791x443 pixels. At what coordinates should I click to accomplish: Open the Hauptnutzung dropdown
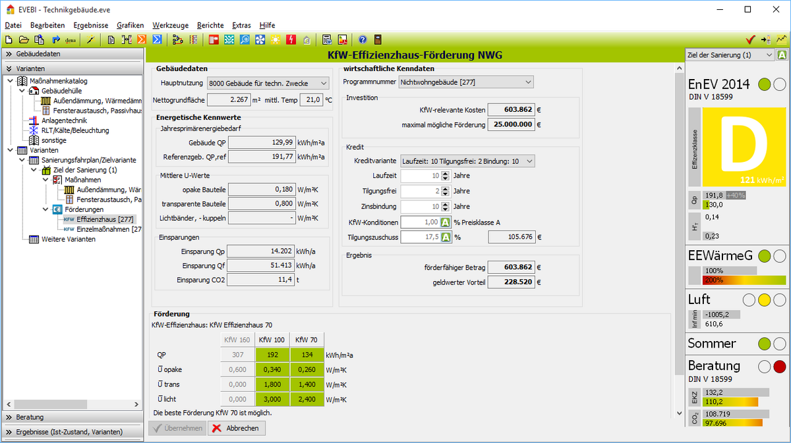267,83
